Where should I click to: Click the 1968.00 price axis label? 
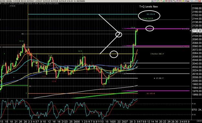click(197, 95)
